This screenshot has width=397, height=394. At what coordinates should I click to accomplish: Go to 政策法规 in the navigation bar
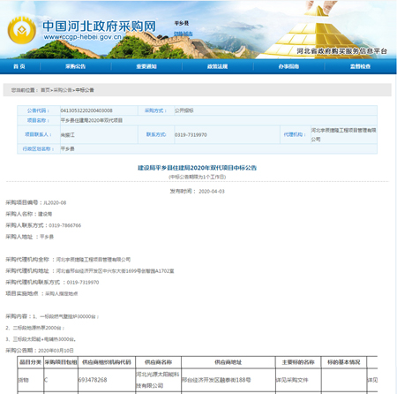(x=217, y=66)
